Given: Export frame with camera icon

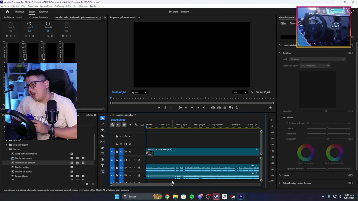Looking at the screenshot, I should click(225, 107).
